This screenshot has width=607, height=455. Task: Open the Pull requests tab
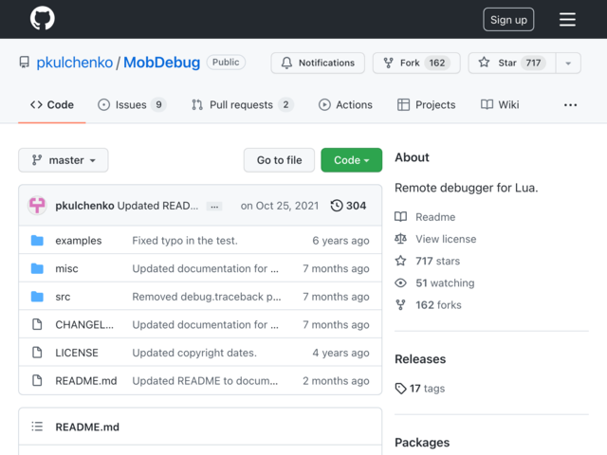point(243,105)
